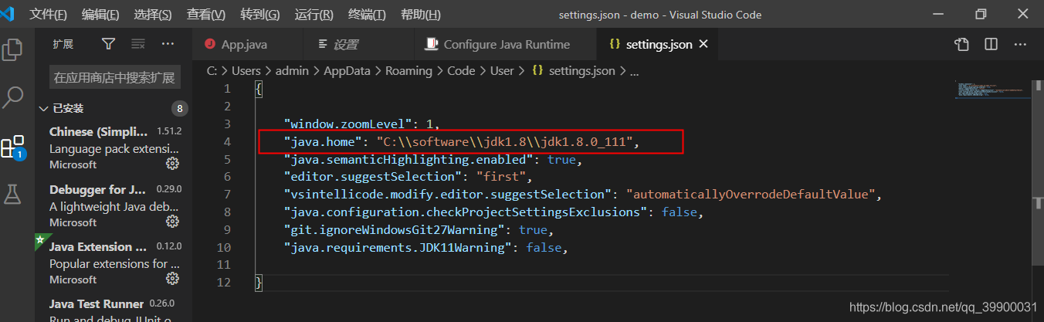The width and height of the screenshot is (1044, 322).
Task: Open extensions panel more actions ellipsis
Action: [168, 44]
